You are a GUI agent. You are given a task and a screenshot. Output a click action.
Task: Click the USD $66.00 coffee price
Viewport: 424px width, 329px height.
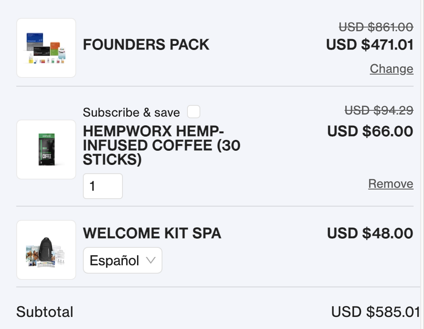click(370, 131)
